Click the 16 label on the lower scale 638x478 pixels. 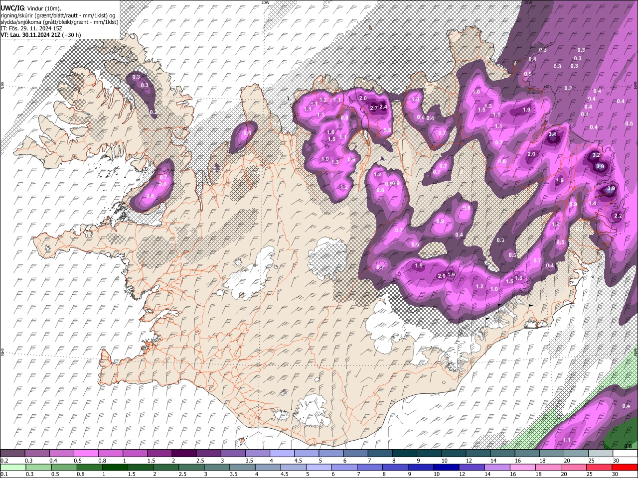click(x=512, y=474)
